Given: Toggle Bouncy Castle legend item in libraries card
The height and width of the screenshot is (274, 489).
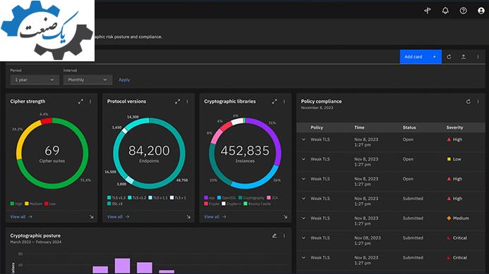Looking at the screenshot, I should point(257,204).
